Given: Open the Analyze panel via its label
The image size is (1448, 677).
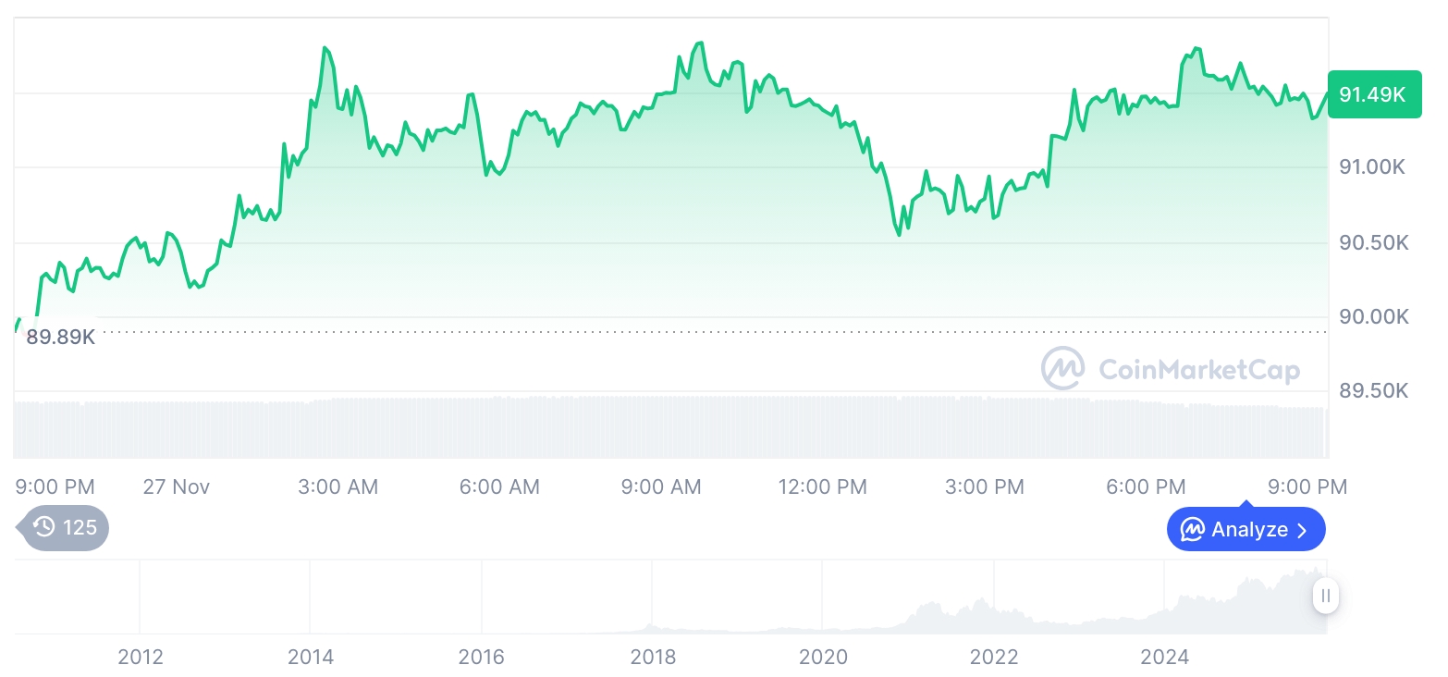Looking at the screenshot, I should (x=1249, y=530).
